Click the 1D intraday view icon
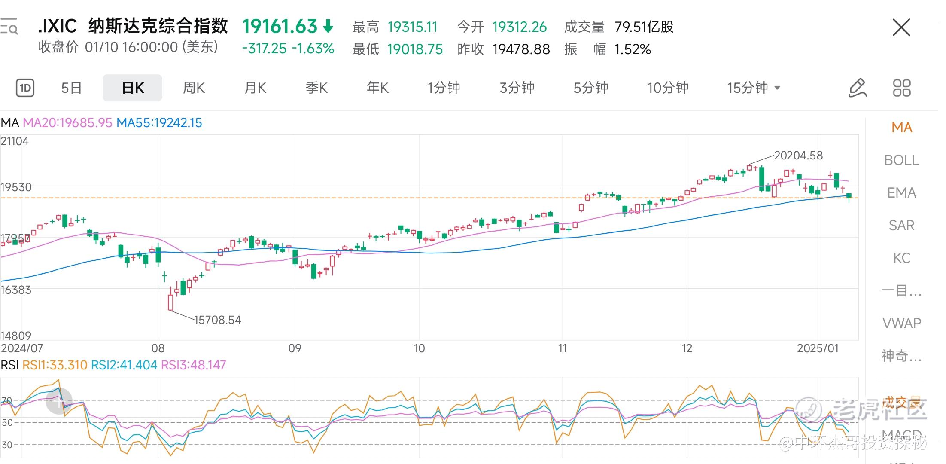The image size is (946, 464). click(x=25, y=88)
